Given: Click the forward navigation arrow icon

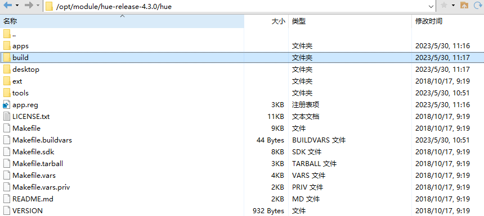Looking at the screenshot, I should tap(29, 5).
